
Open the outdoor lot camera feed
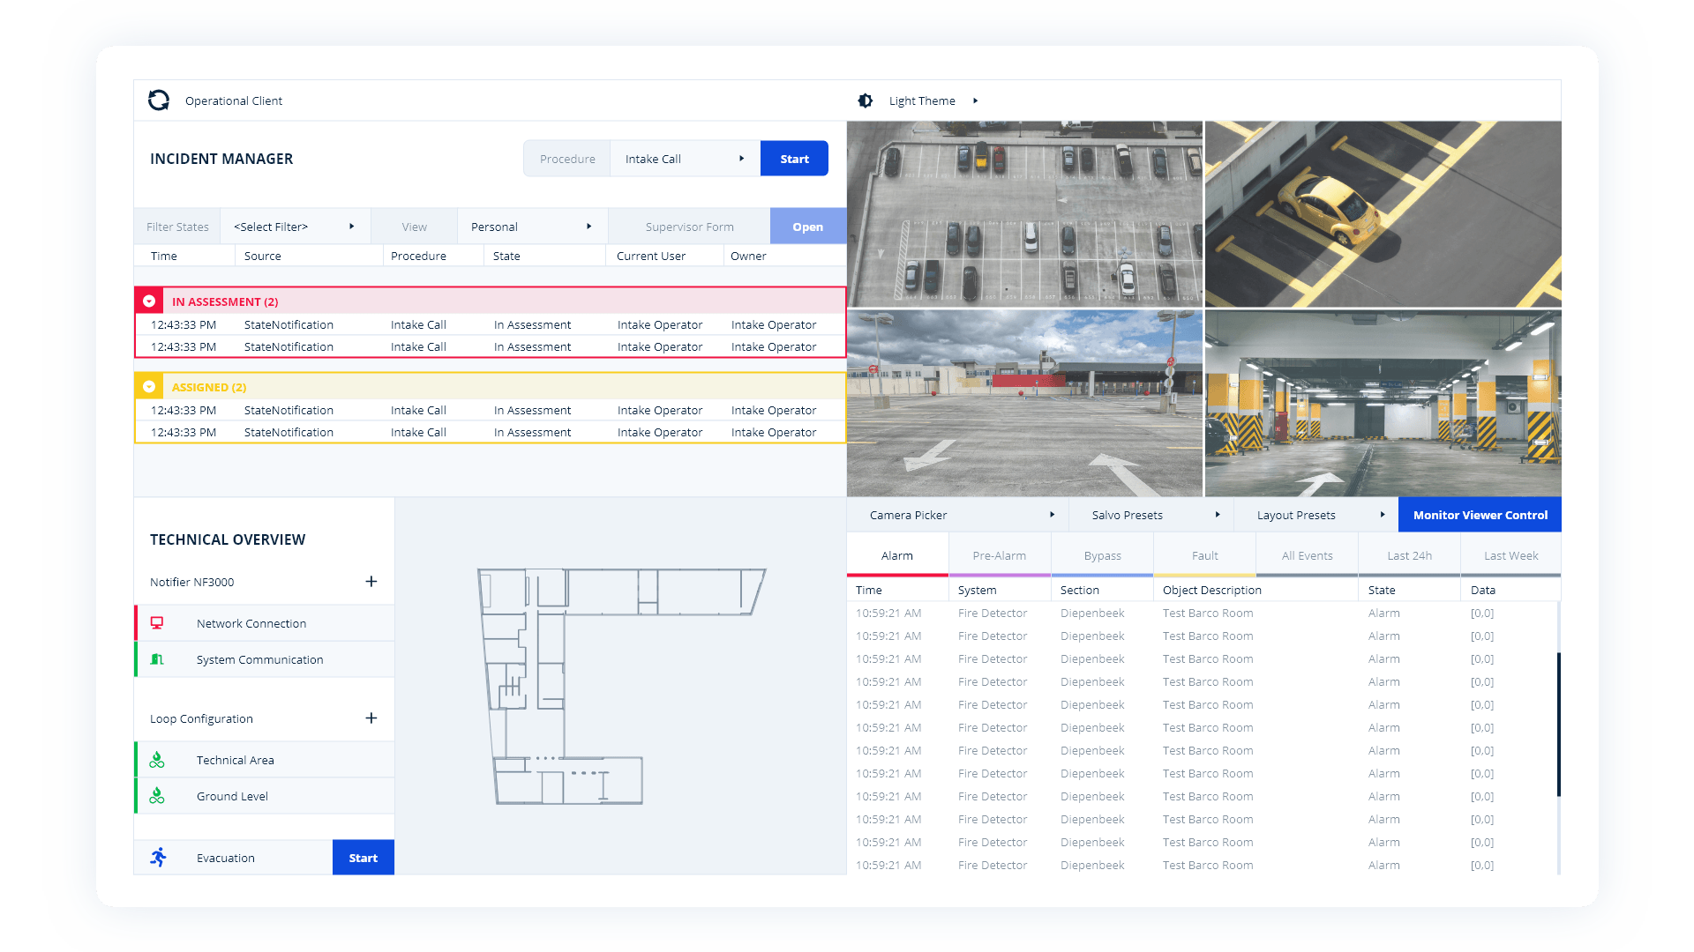1024,403
